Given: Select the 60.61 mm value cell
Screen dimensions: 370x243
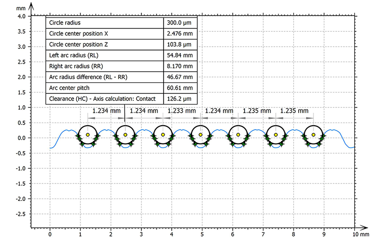Looking at the screenshot, I should point(180,88).
